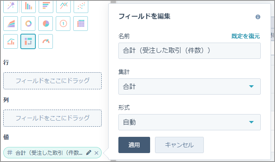Expand the 形式 dropdown set to 自動
The image size is (275, 162).
190,122
